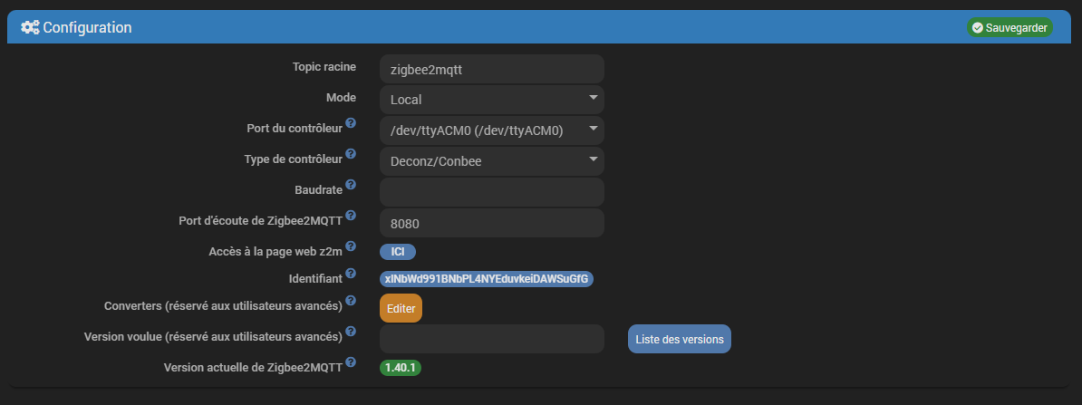Click into the empty Baudrate field
The width and height of the screenshot is (1082, 405).
coord(492,192)
